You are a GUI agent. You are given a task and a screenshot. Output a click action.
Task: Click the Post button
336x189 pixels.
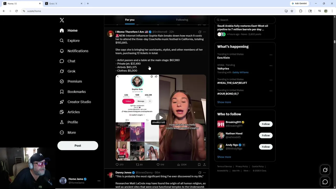coord(78,146)
